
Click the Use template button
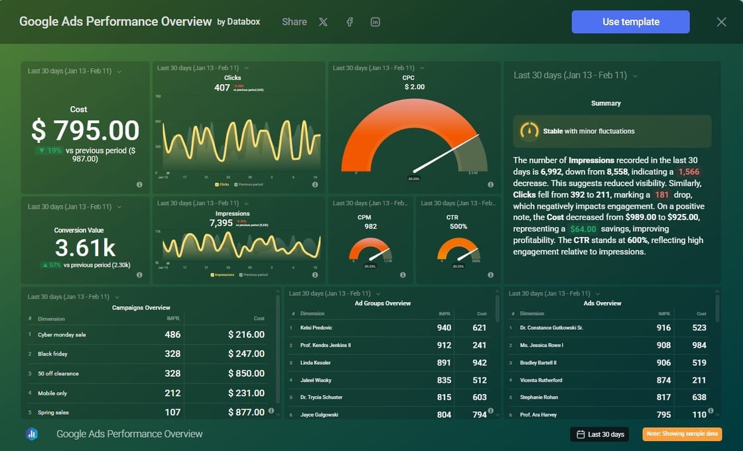coord(630,21)
